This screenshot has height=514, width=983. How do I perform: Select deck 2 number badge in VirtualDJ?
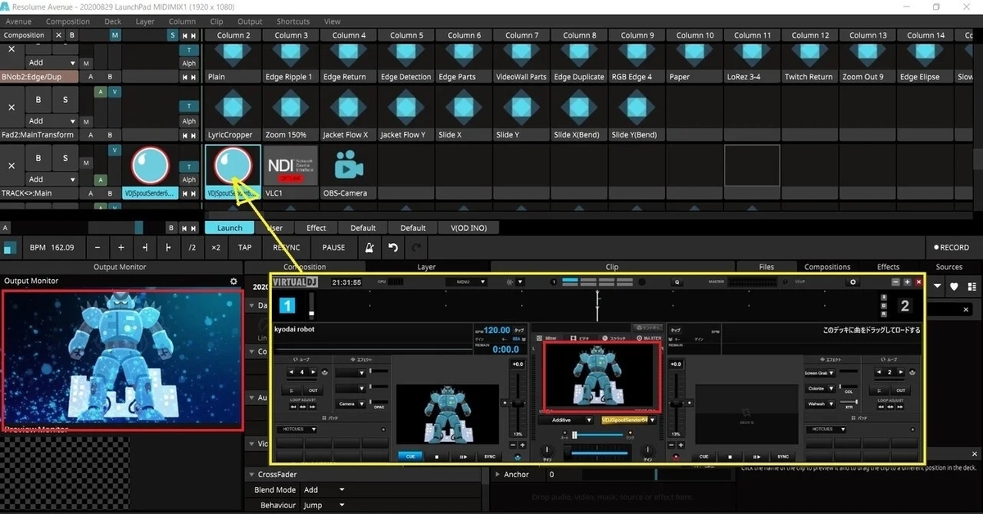click(904, 306)
